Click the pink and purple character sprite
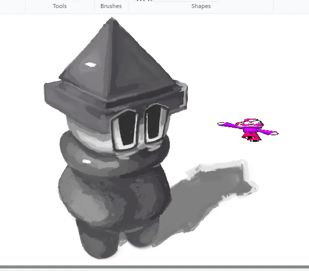The height and width of the screenshot is (271, 309). 248,130
